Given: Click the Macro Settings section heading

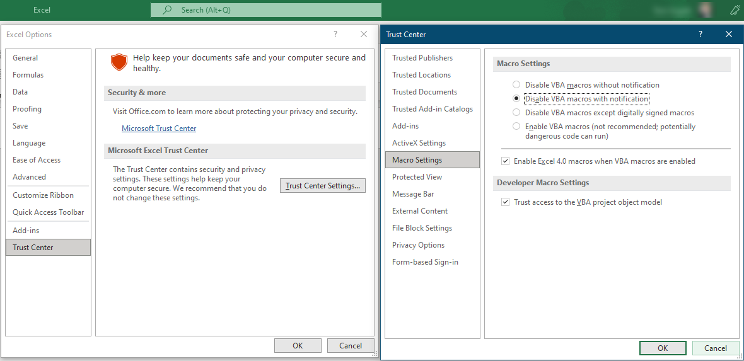Looking at the screenshot, I should click(523, 64).
